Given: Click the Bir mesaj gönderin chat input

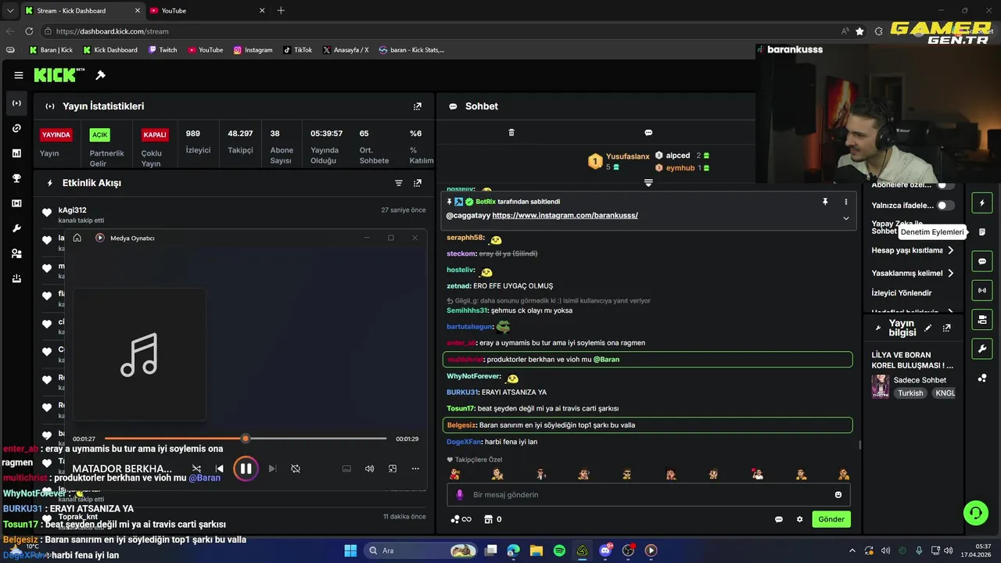Looking at the screenshot, I should pos(649,495).
